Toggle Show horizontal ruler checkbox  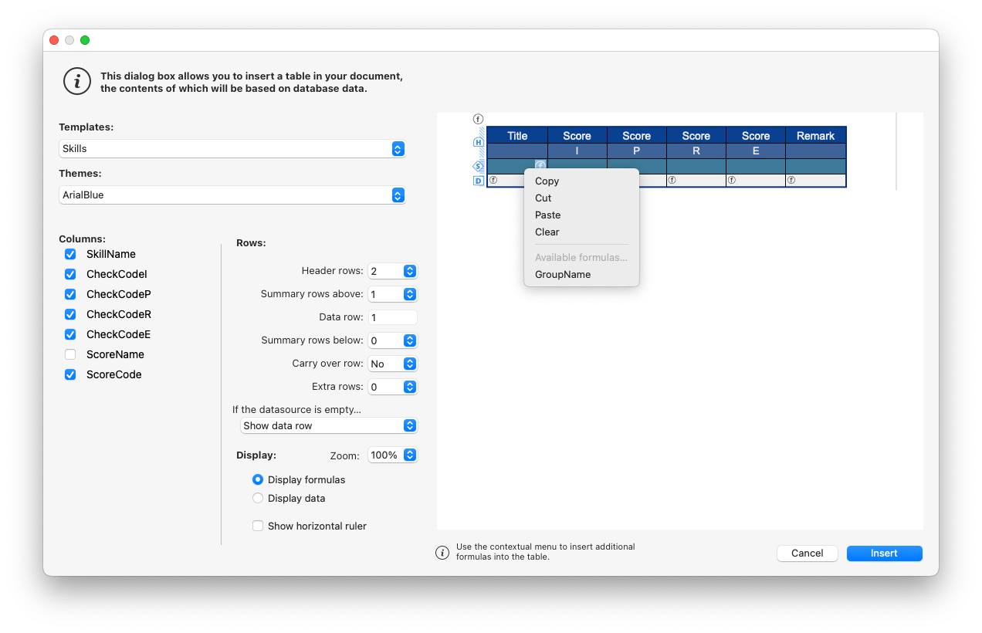[x=258, y=526]
